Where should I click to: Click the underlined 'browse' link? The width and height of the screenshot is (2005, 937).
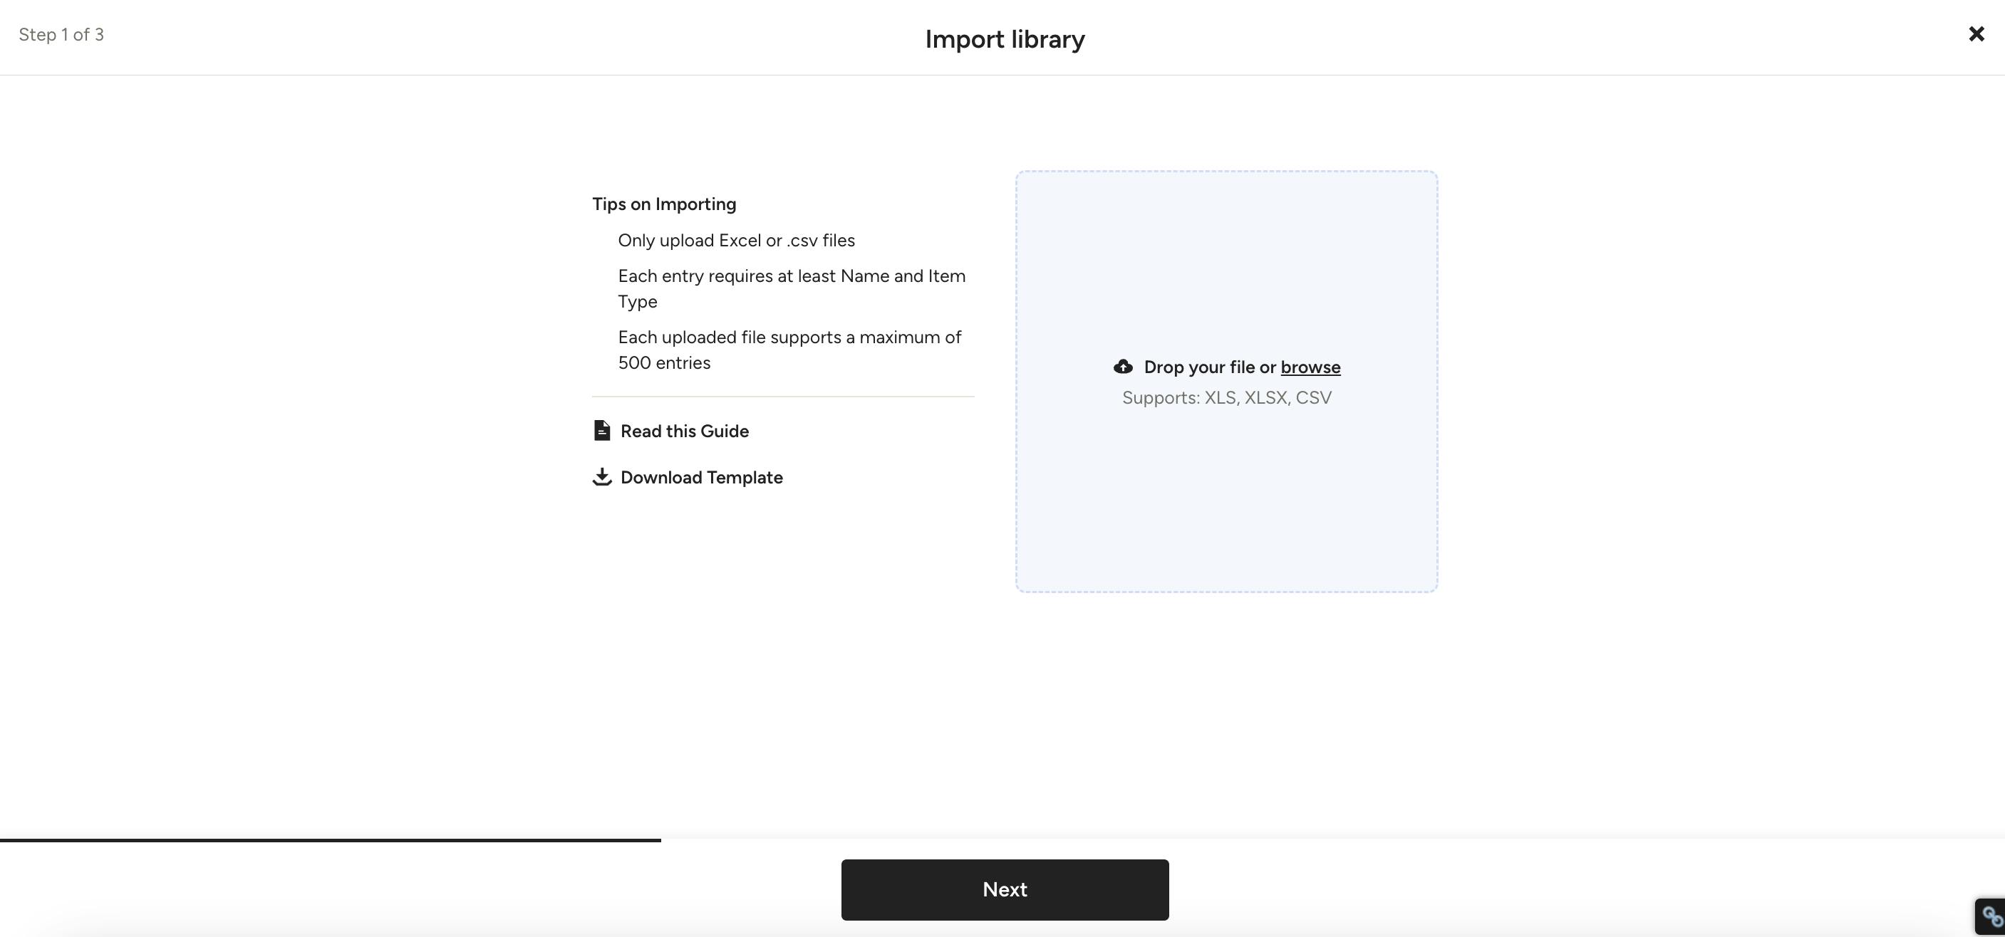1310,367
